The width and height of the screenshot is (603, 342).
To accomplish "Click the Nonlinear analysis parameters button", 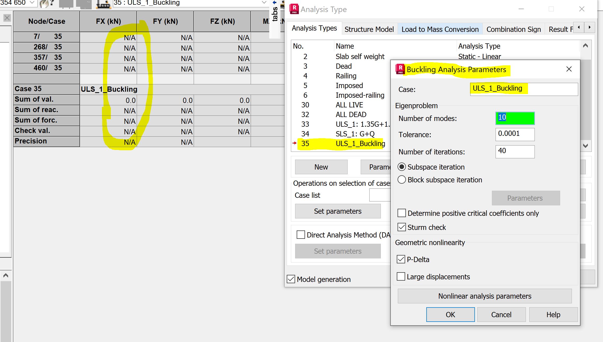I will pos(484,296).
